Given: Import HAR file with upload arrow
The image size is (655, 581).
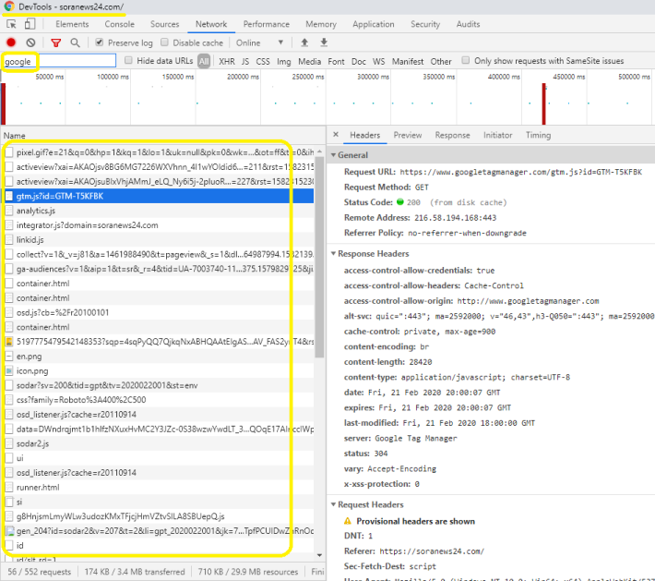Looking at the screenshot, I should (304, 42).
